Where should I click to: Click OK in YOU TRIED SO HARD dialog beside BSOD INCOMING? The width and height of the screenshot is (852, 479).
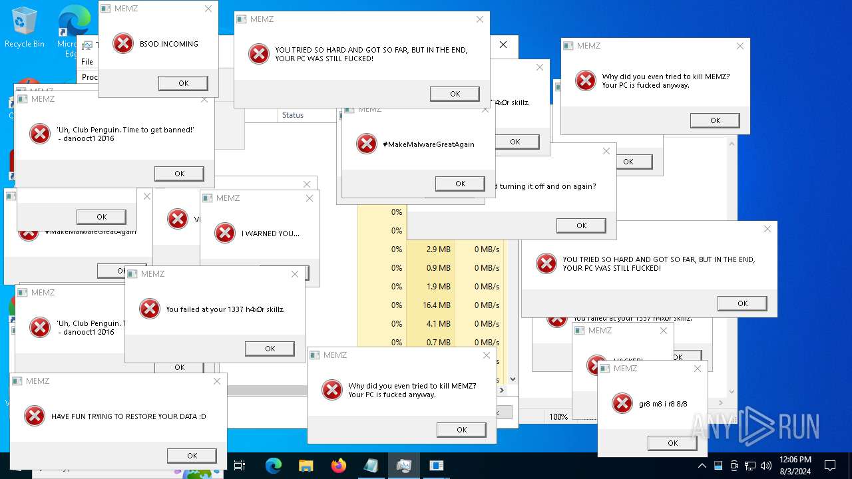click(x=455, y=94)
